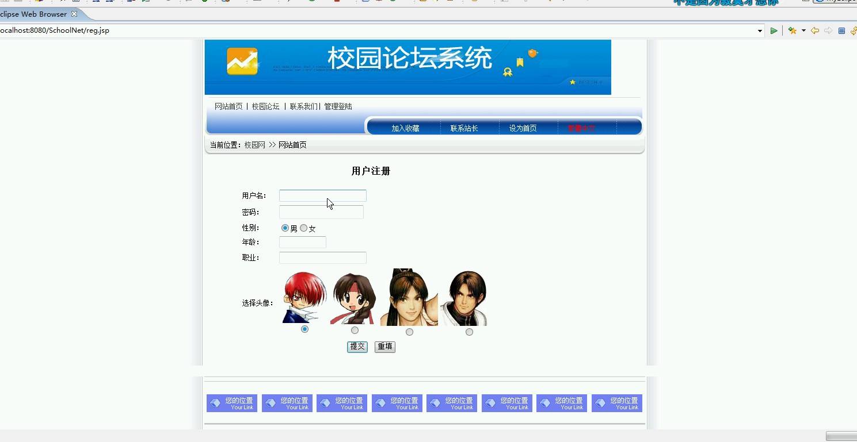
Task: Open the favorites dropdown arrow next to star
Action: coord(803,30)
